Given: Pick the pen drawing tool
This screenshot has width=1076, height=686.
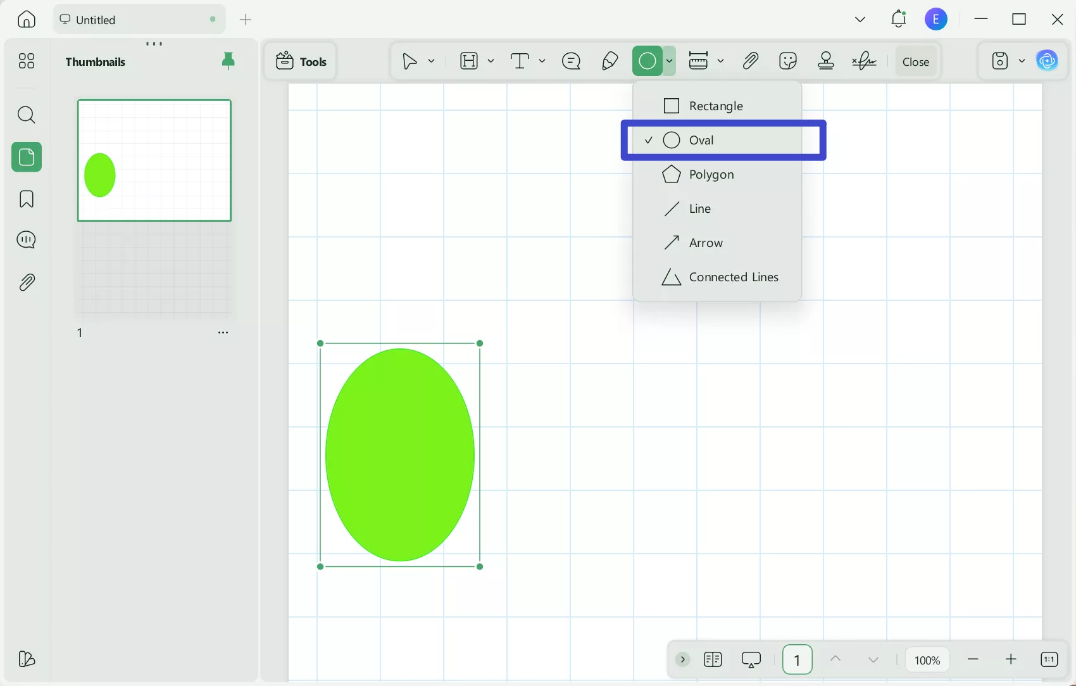Looking at the screenshot, I should pos(609,61).
